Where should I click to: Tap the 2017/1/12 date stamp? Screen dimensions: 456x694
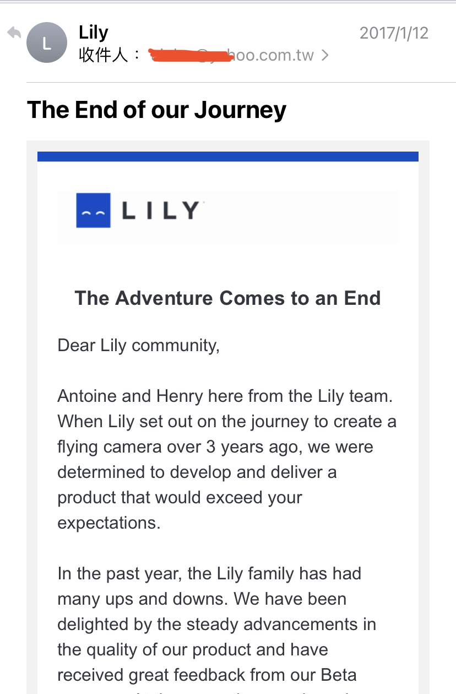(x=394, y=33)
